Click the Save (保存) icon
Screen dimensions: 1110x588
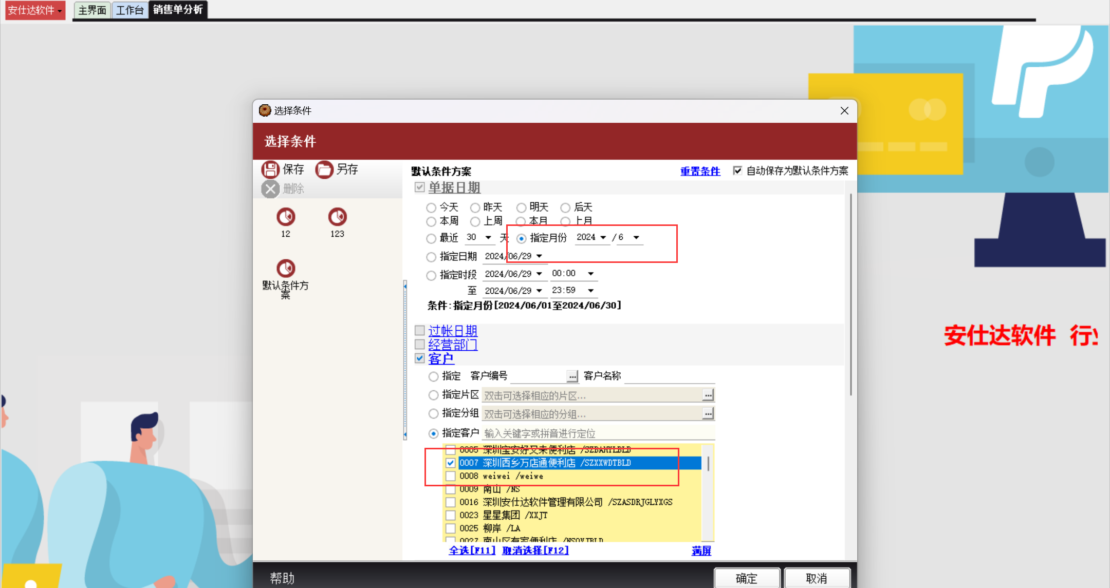coord(270,169)
